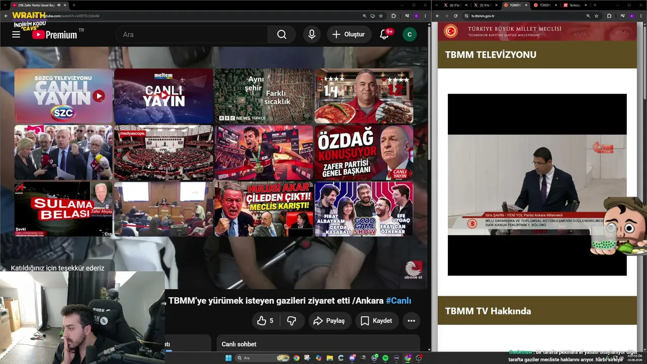Screen dimensions: 647x364
Task: Open the YouTube account avatar menu
Action: [409, 34]
